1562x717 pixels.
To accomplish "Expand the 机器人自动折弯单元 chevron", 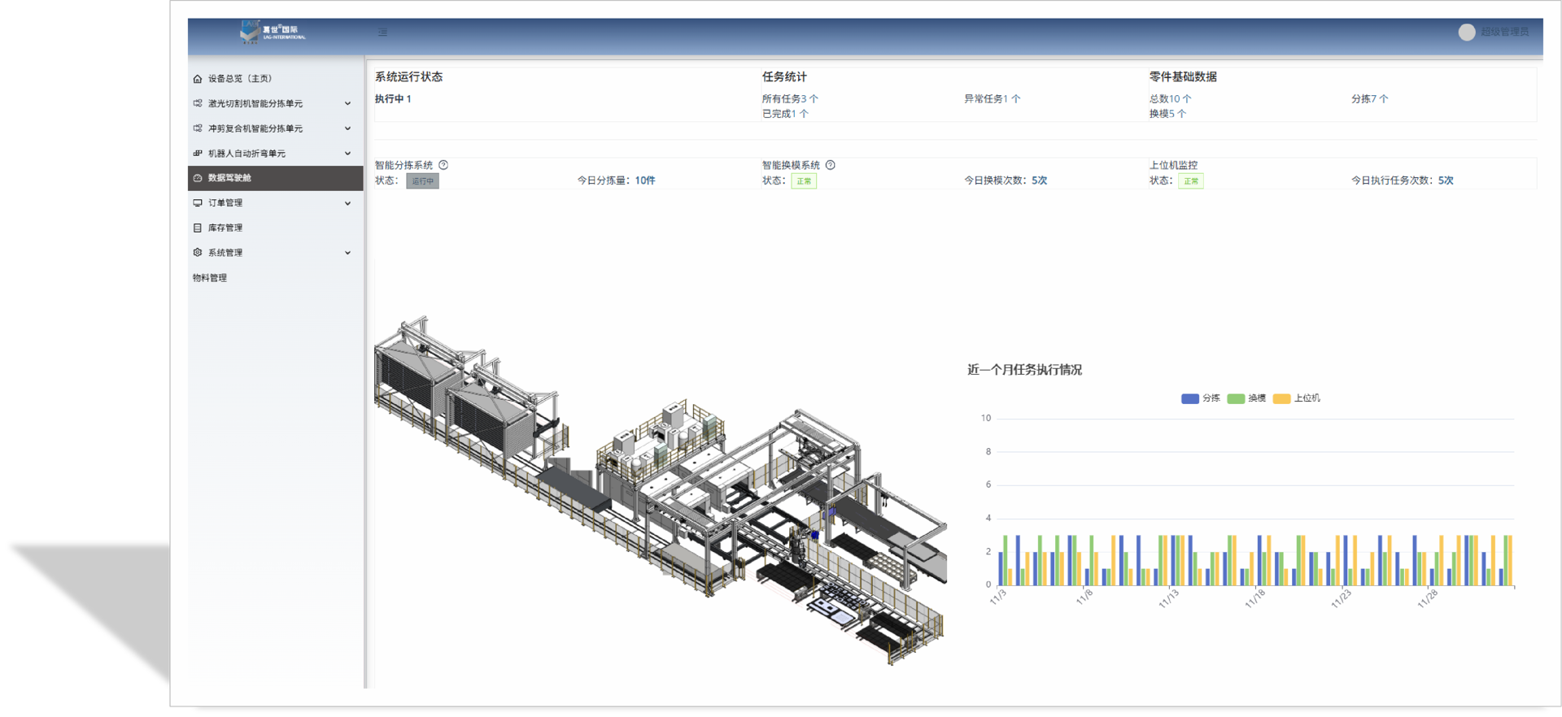I will pyautogui.click(x=348, y=154).
